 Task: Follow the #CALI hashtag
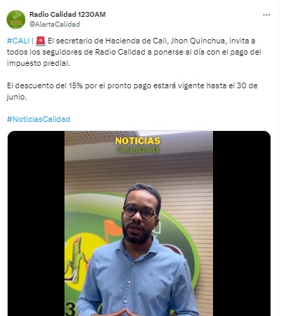(x=18, y=41)
